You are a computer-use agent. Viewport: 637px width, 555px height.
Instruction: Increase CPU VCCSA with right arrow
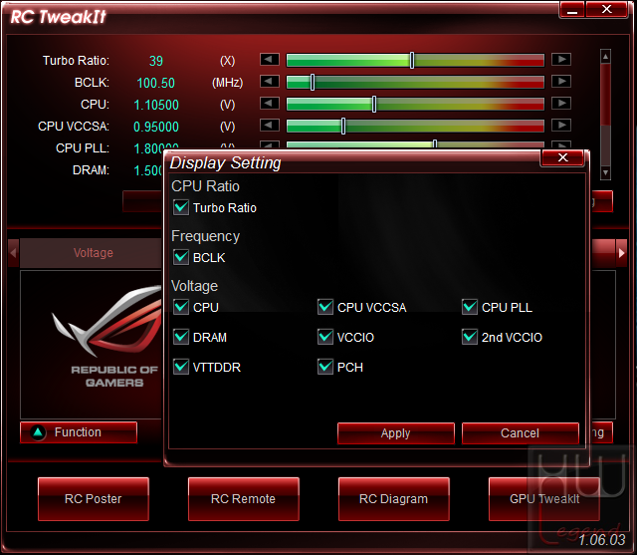(x=561, y=126)
